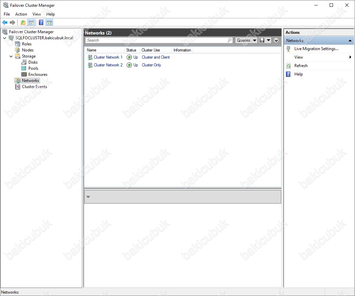
Task: Open the View menu in menu bar
Action: [x=37, y=14]
